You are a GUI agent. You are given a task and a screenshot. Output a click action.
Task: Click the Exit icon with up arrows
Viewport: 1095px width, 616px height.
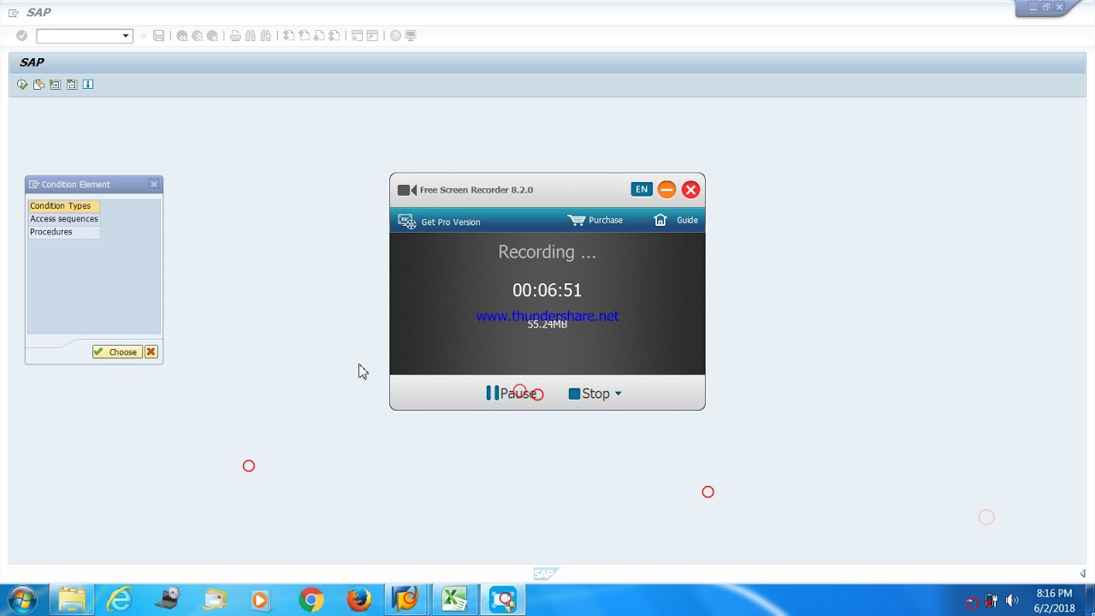point(198,36)
